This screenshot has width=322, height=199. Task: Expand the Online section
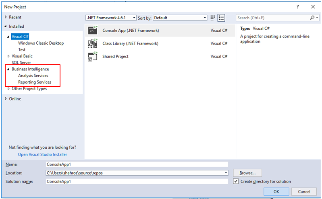(x=6, y=98)
